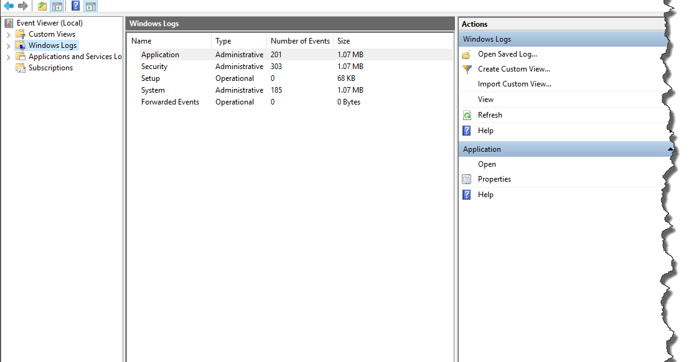Click the Refresh icon in Actions pane
The image size is (689, 362).
[x=467, y=114]
